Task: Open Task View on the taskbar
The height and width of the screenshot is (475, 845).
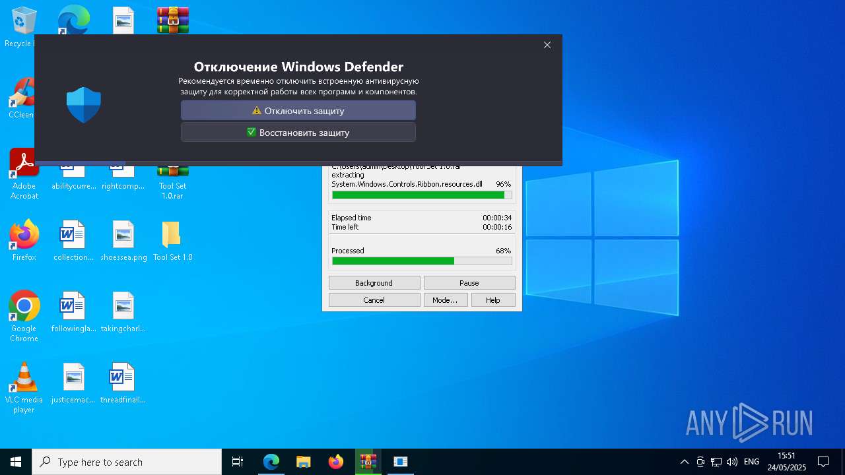Action: point(238,462)
